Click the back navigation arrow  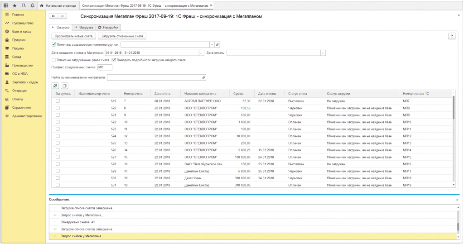pos(54,16)
